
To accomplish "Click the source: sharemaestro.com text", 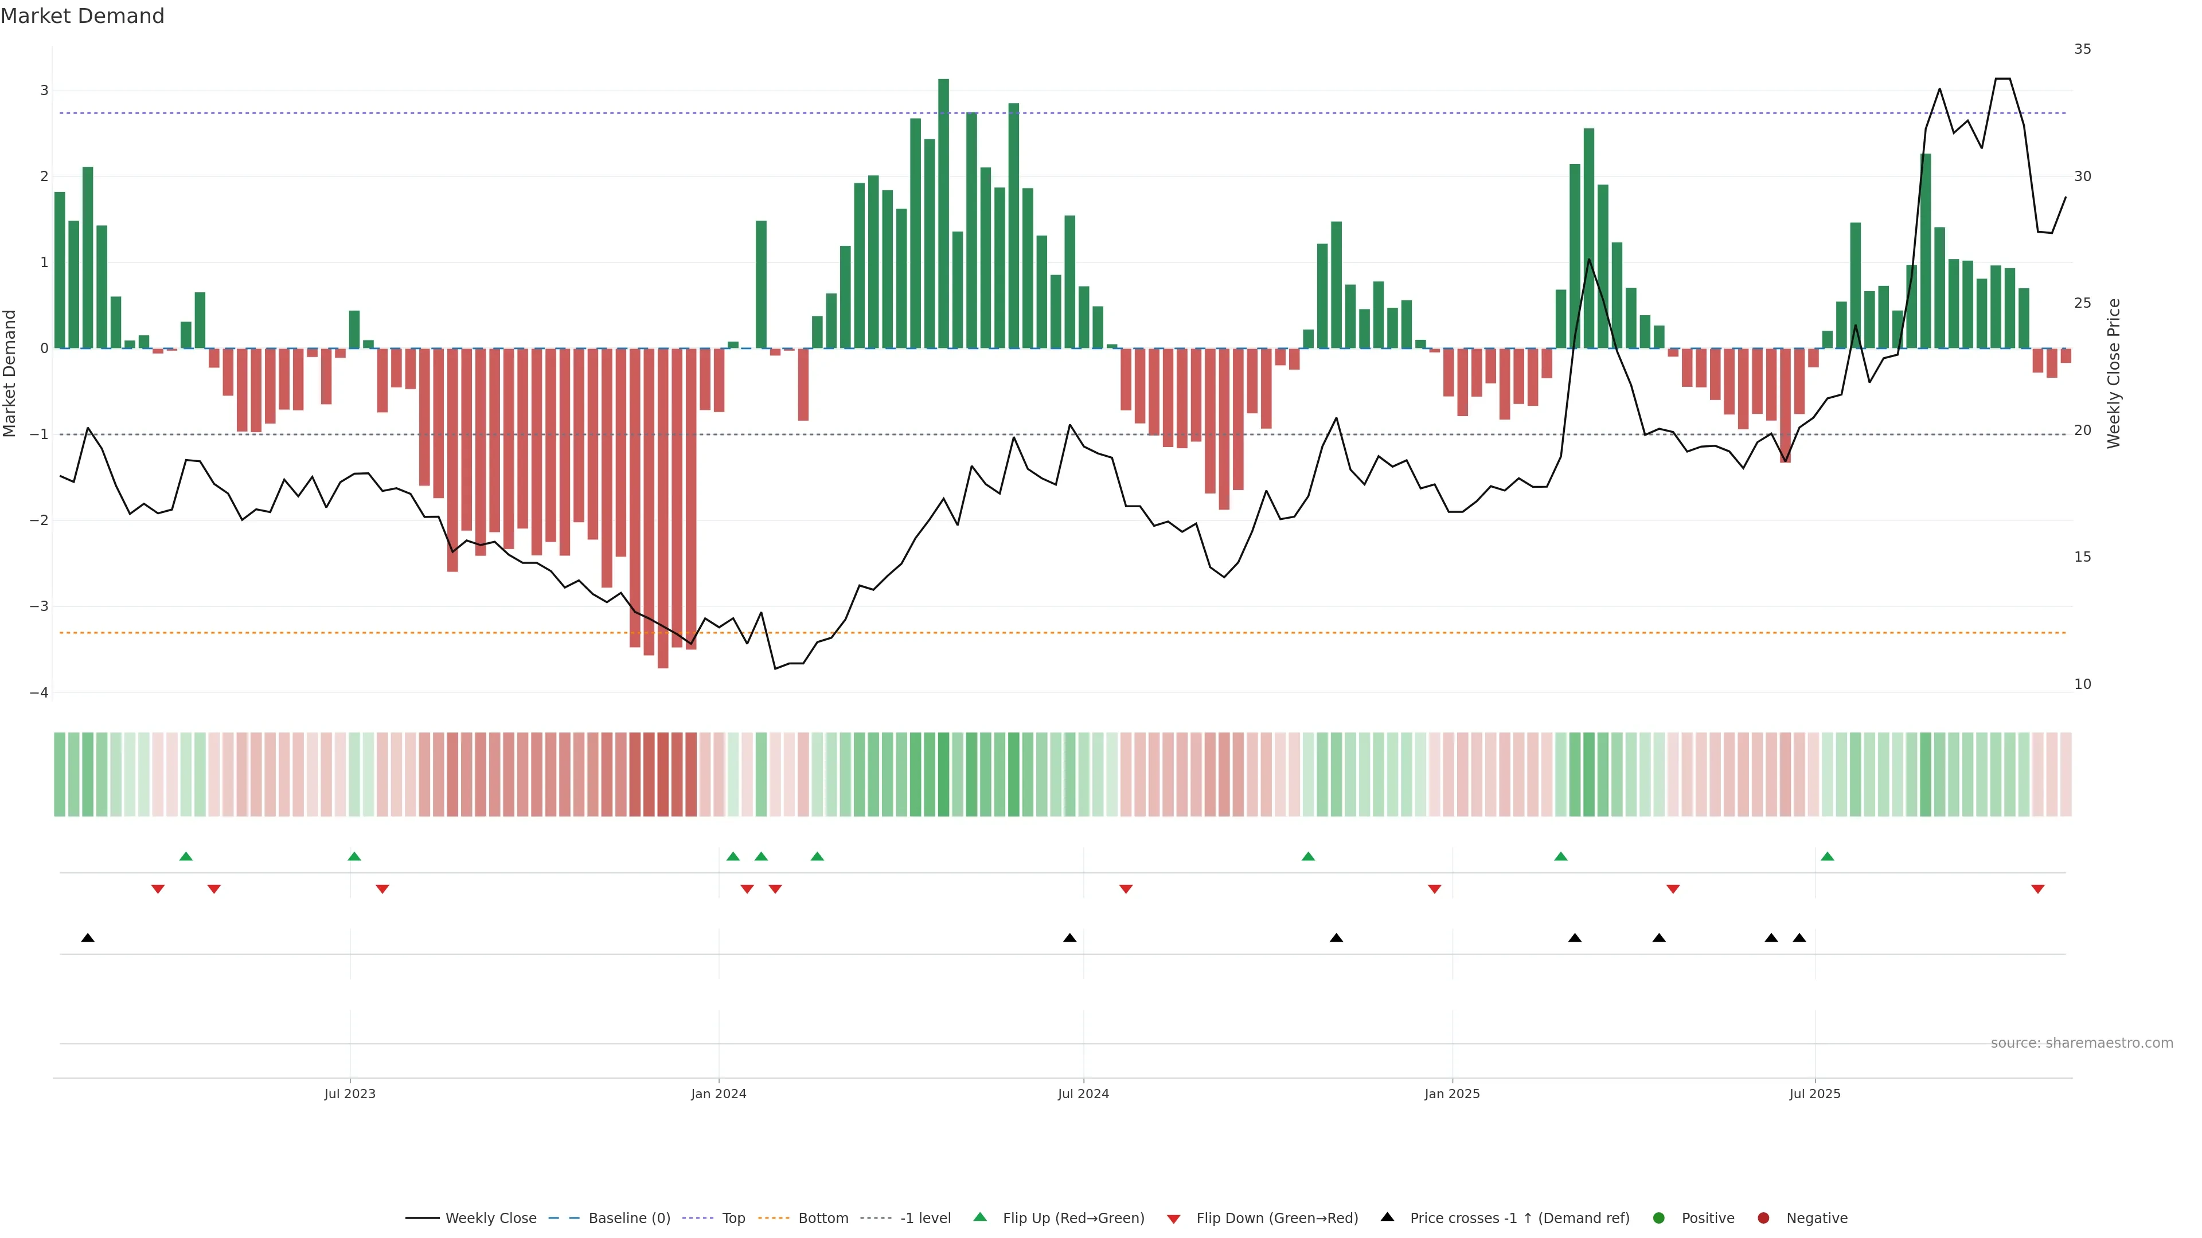I will (x=2082, y=1043).
